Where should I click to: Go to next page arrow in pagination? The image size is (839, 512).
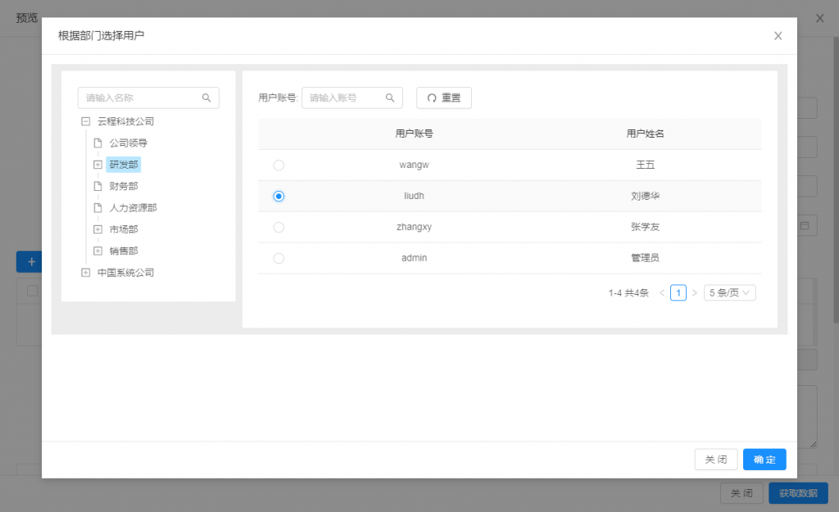(x=695, y=293)
